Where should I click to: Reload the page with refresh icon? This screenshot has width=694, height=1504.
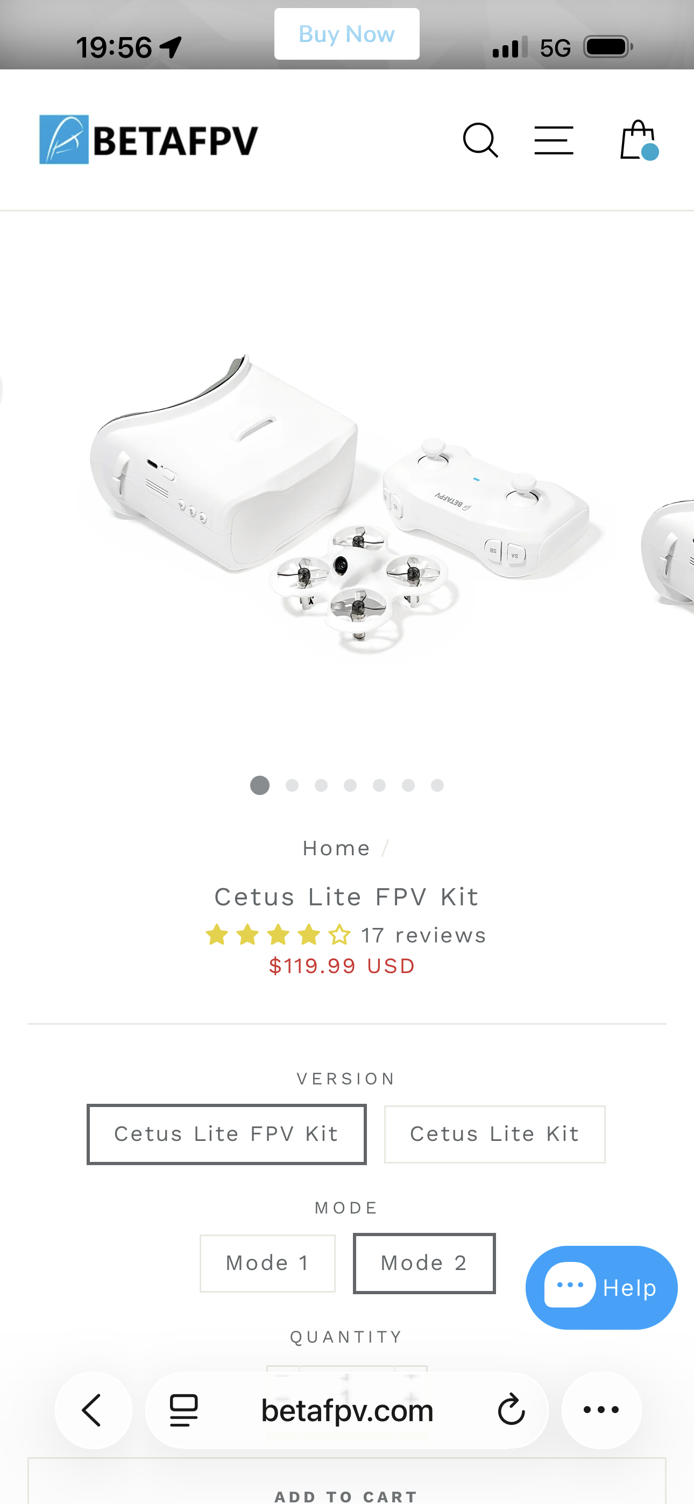pos(511,1410)
